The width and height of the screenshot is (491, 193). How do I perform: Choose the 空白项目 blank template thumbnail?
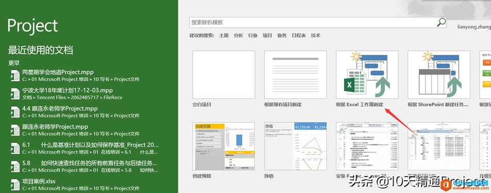pos(224,74)
